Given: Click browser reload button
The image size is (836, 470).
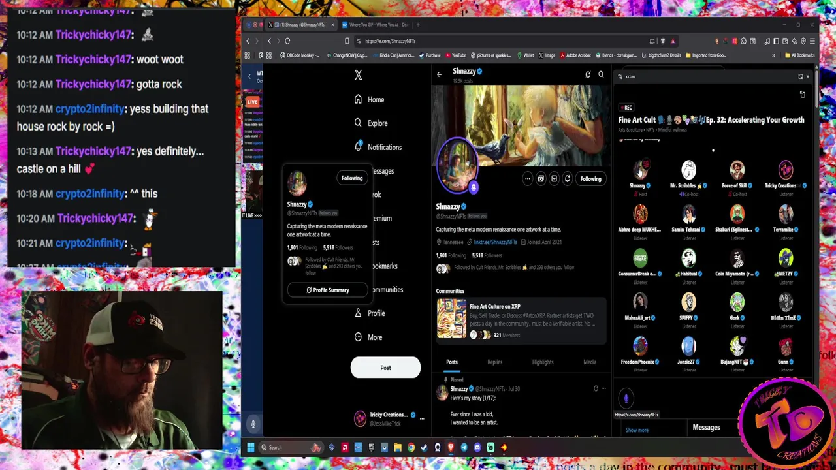Looking at the screenshot, I should click(287, 41).
